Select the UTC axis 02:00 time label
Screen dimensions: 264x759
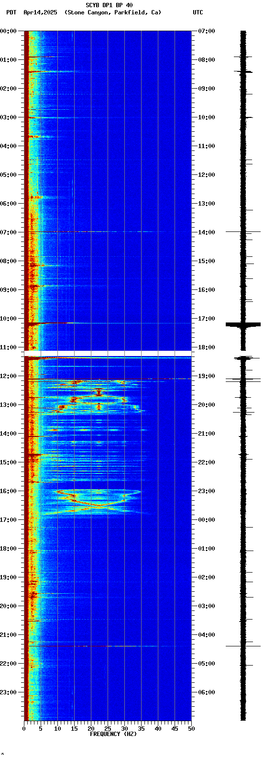click(x=206, y=577)
